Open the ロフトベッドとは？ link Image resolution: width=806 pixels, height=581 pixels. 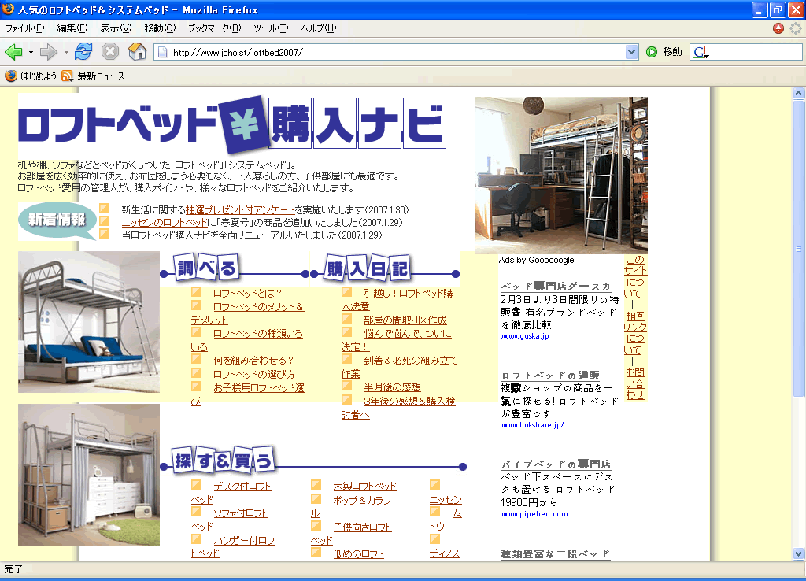point(247,294)
